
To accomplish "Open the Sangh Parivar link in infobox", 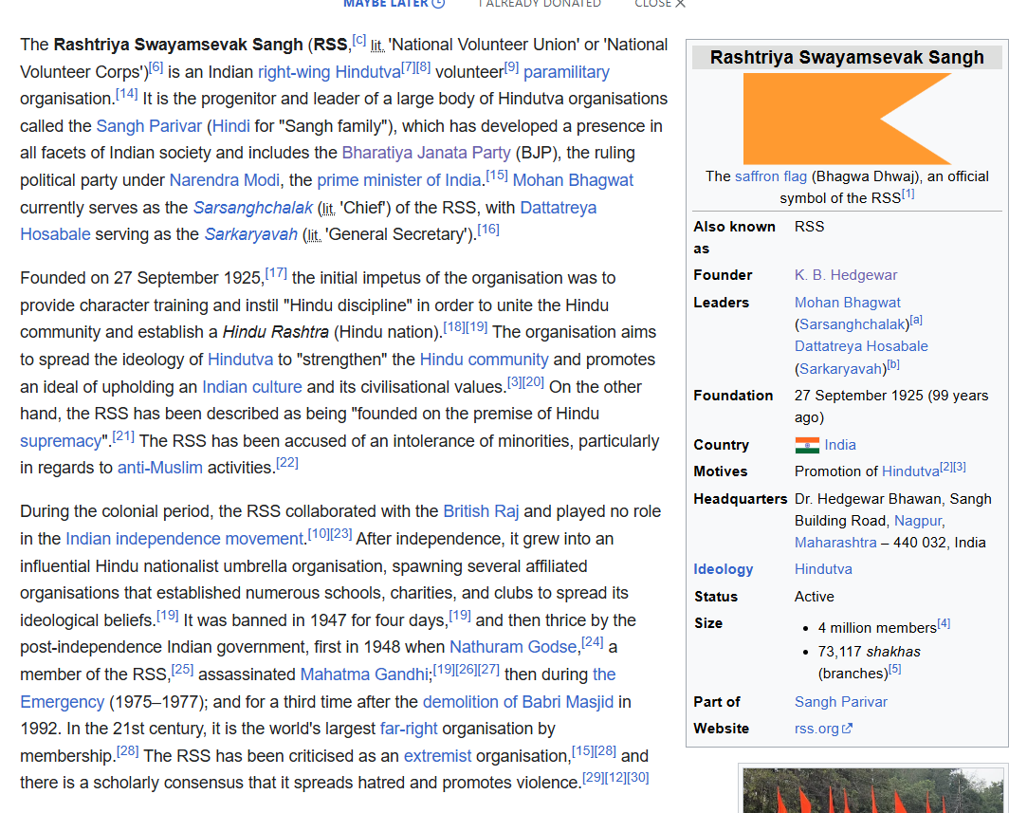I will (840, 702).
